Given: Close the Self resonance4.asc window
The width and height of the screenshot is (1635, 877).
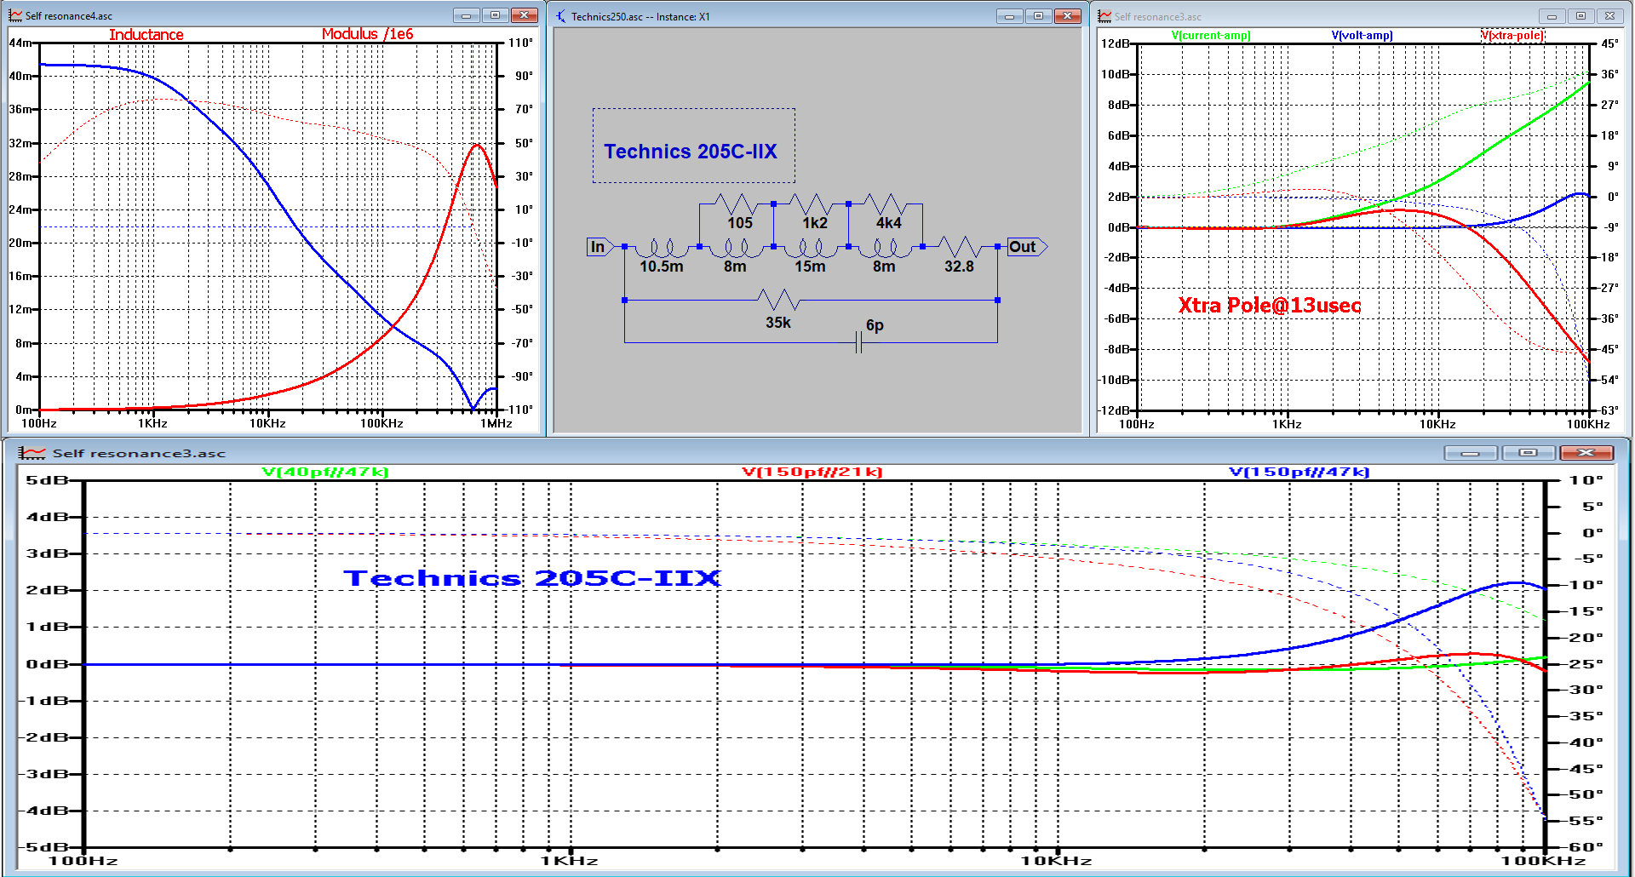Looking at the screenshot, I should pyautogui.click(x=525, y=15).
